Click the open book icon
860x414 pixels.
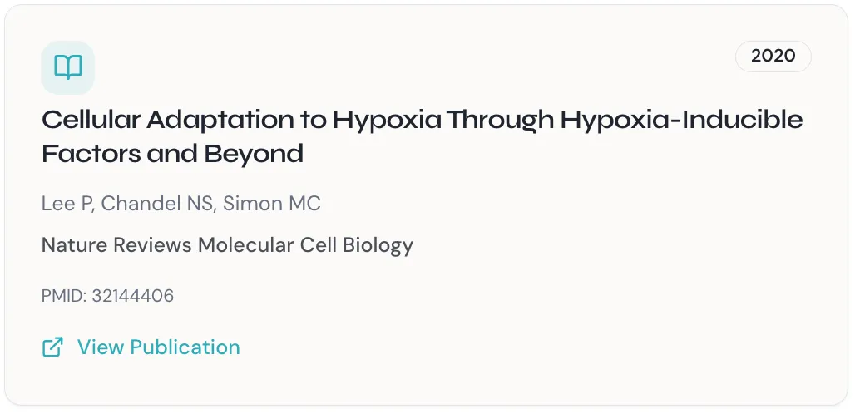(68, 67)
